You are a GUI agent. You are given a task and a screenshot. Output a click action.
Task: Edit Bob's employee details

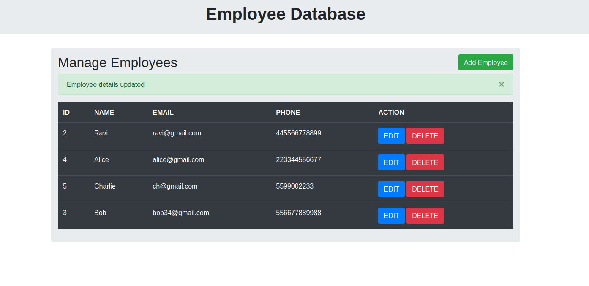[x=391, y=215]
